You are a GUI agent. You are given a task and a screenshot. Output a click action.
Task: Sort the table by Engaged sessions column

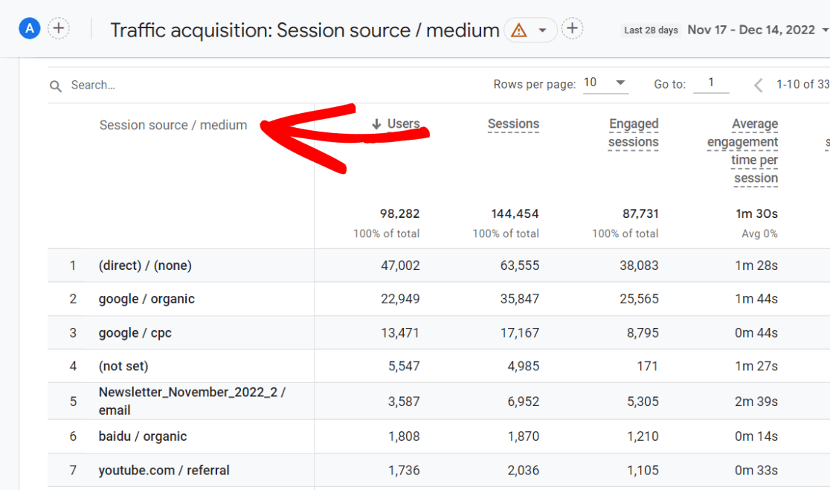pos(633,133)
